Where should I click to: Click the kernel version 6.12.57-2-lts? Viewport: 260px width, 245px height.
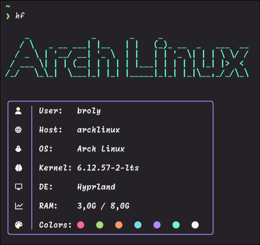click(x=108, y=168)
